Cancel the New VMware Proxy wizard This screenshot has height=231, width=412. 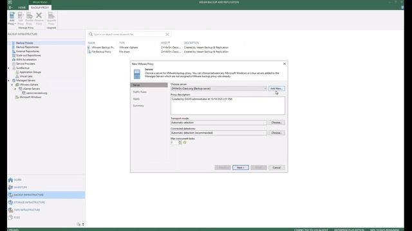coord(276,167)
